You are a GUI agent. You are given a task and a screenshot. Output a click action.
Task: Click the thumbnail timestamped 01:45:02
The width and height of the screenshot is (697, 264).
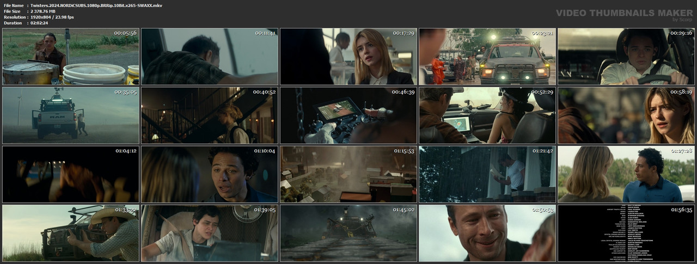coord(348,233)
